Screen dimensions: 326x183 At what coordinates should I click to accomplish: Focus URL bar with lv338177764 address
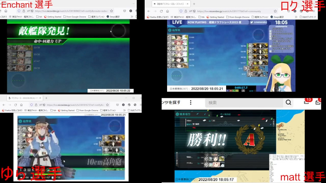(x=229, y=11)
